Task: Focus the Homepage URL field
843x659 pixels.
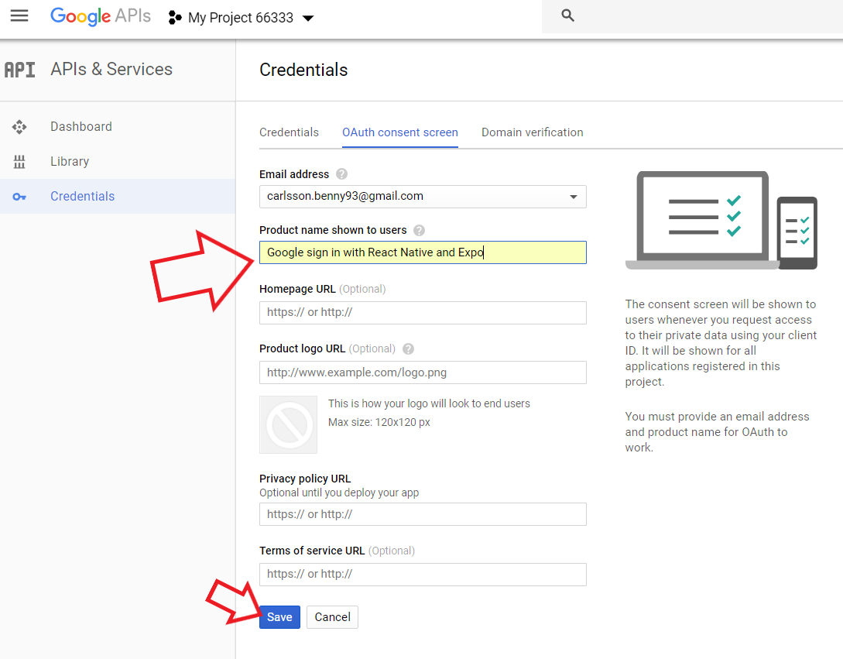Action: coord(423,313)
